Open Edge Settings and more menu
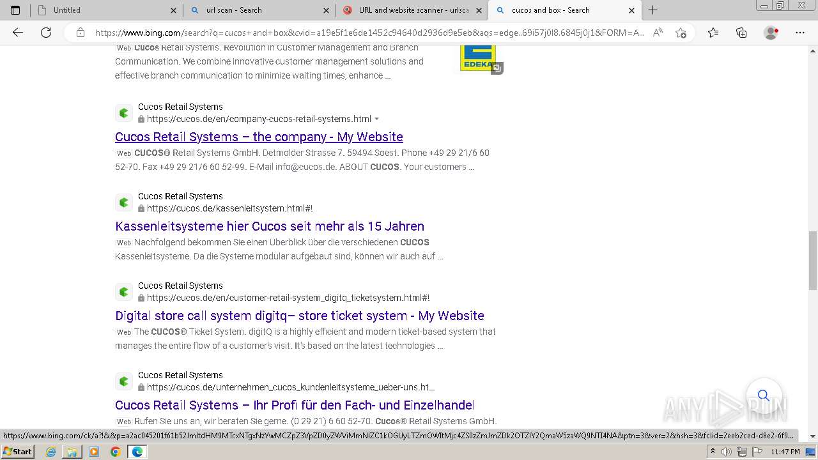This screenshot has height=460, width=818. 800,33
